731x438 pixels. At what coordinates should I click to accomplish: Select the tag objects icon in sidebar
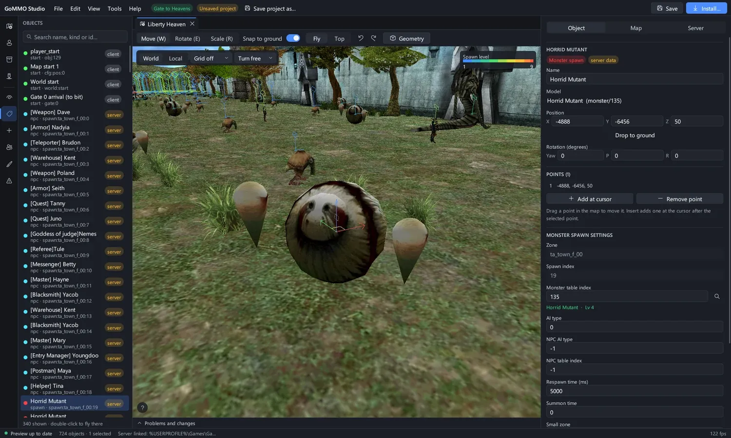coord(9,114)
